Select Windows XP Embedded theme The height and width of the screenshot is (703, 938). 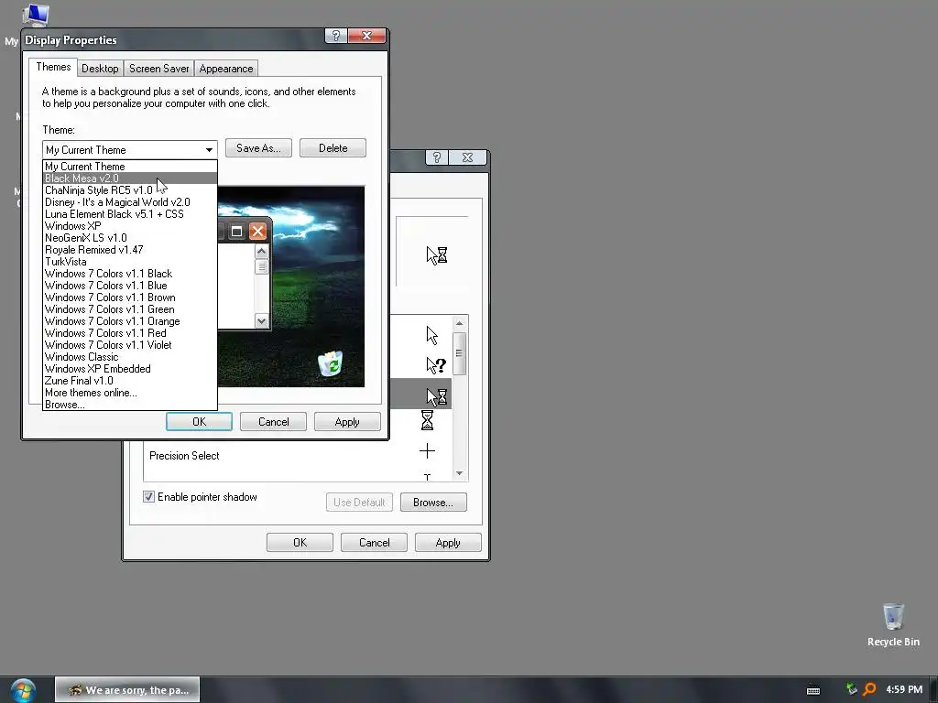click(x=130, y=369)
